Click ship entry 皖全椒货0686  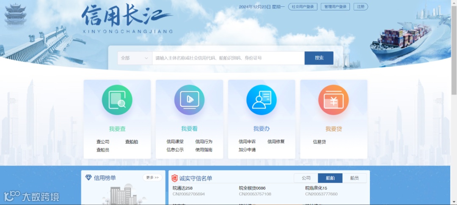[252, 188]
